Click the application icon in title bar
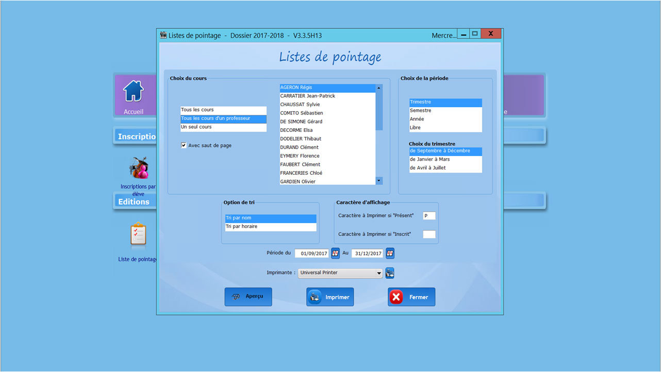The image size is (661, 372). [163, 36]
